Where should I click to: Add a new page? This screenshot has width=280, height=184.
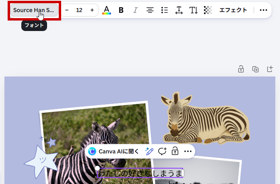pyautogui.click(x=270, y=69)
